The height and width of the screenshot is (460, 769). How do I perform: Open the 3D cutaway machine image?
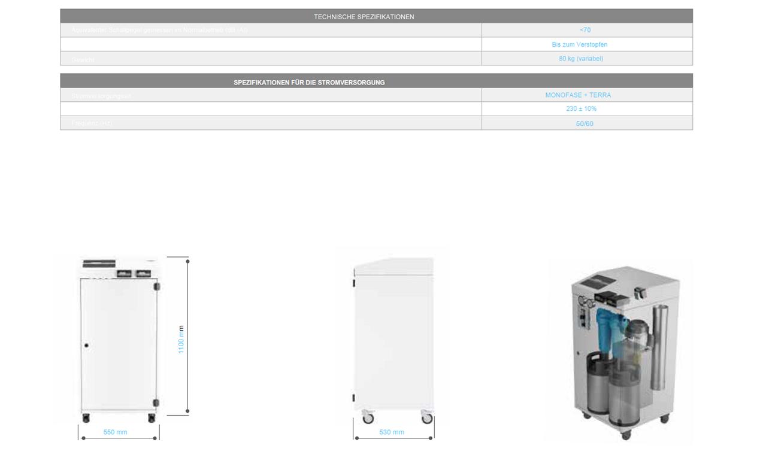pos(620,350)
